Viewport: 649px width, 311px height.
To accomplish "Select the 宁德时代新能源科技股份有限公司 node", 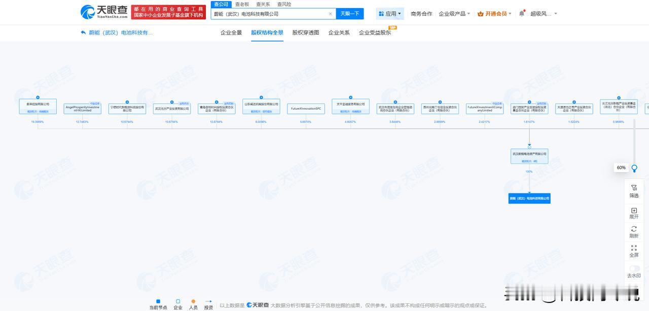I will 127,109.
